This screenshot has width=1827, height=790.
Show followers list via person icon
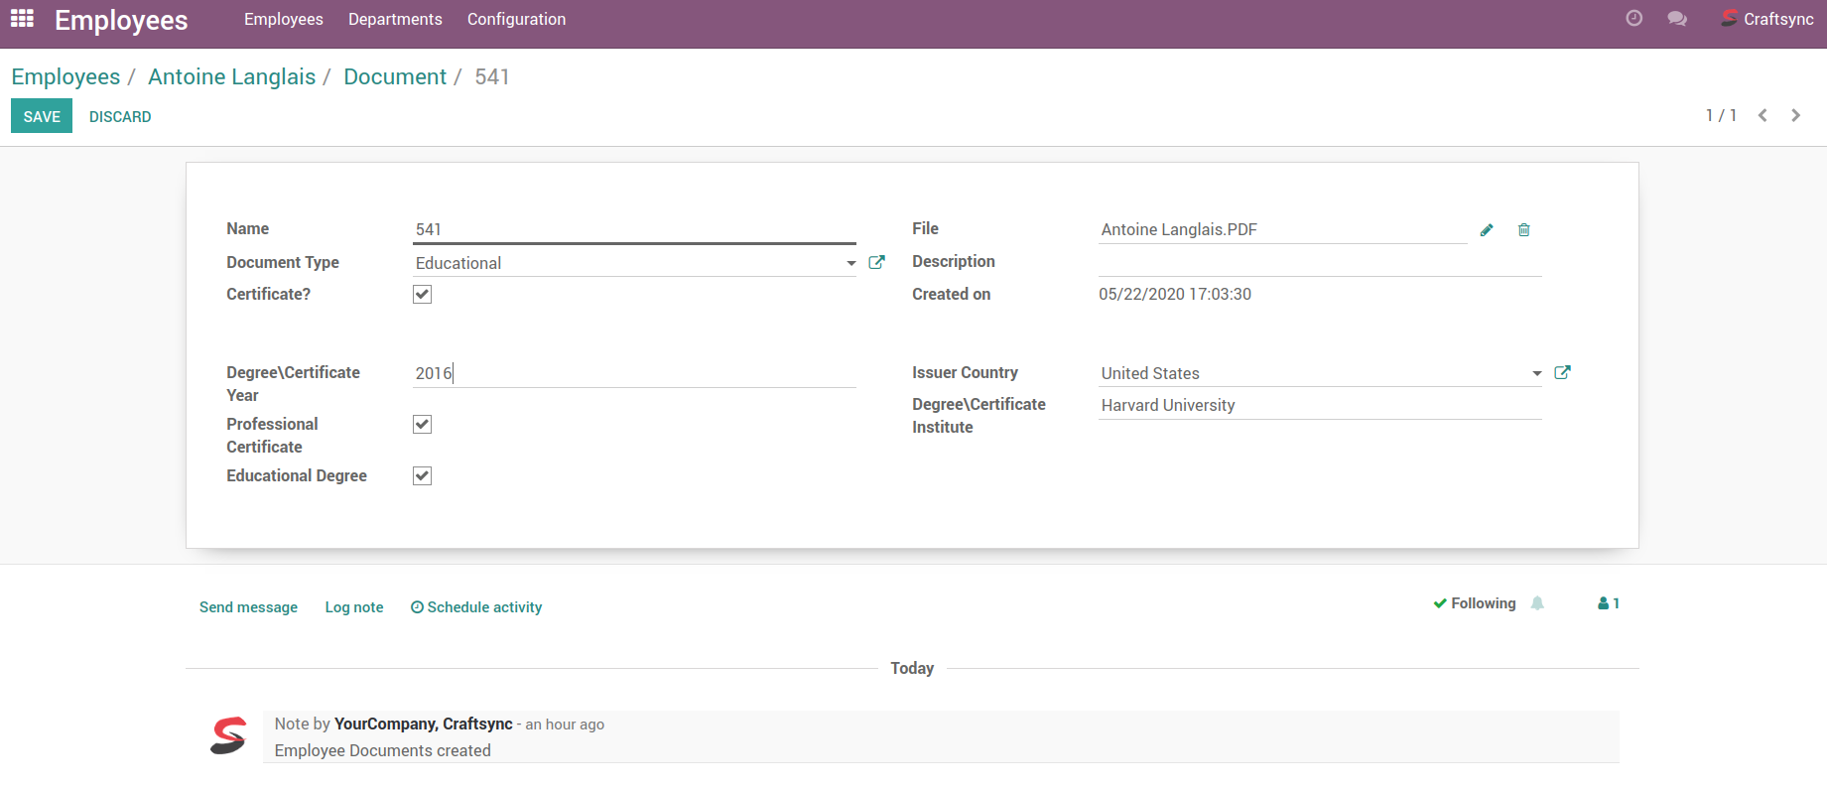point(1608,603)
